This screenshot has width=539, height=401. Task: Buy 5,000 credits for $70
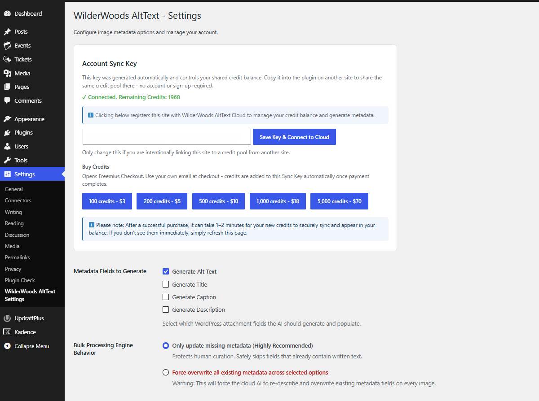(x=339, y=201)
